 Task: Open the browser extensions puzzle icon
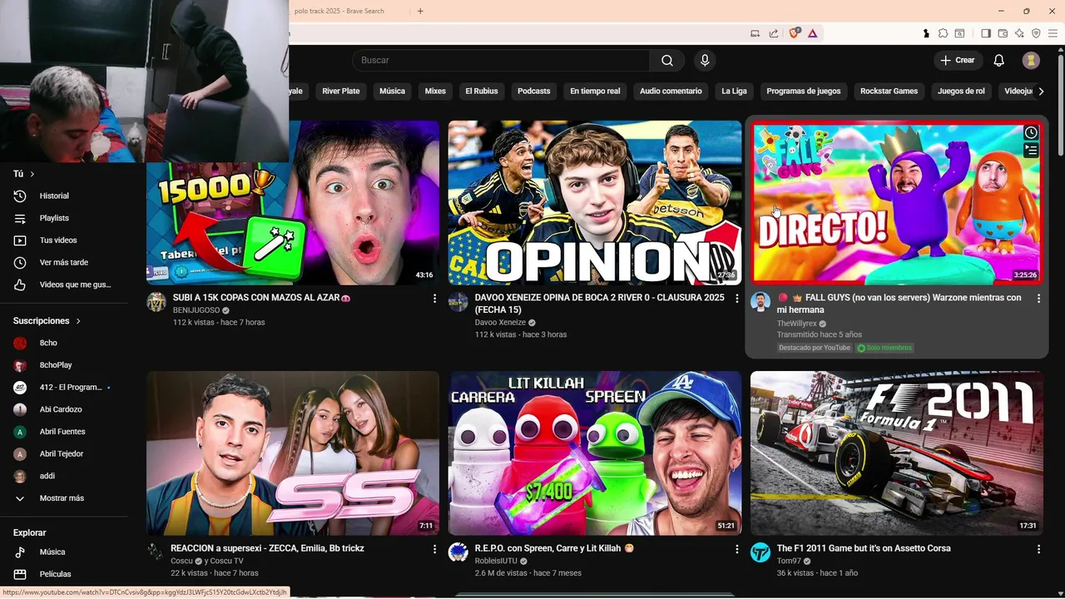point(943,33)
